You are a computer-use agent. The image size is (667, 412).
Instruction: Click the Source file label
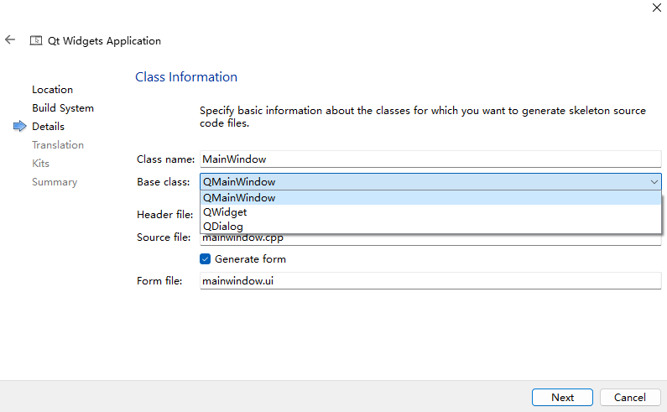164,237
